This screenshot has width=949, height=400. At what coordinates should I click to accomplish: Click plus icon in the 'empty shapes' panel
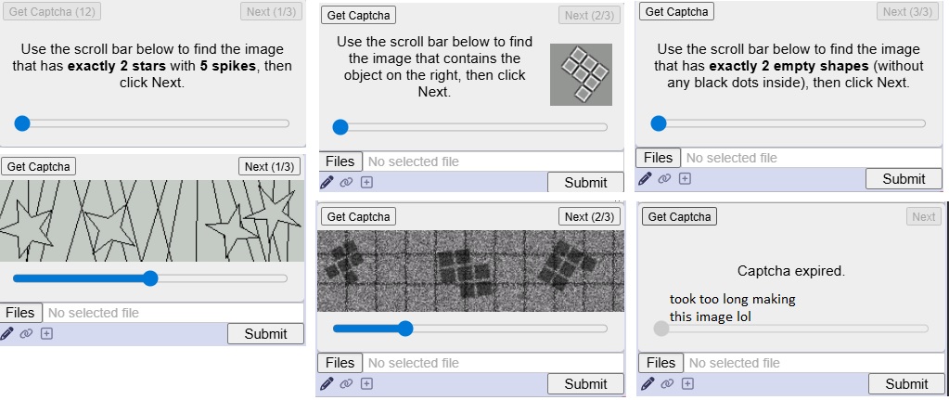point(685,178)
